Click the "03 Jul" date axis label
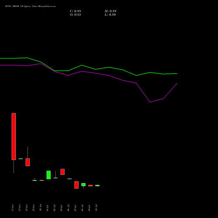Screen dimensions: 218x218 61,208
